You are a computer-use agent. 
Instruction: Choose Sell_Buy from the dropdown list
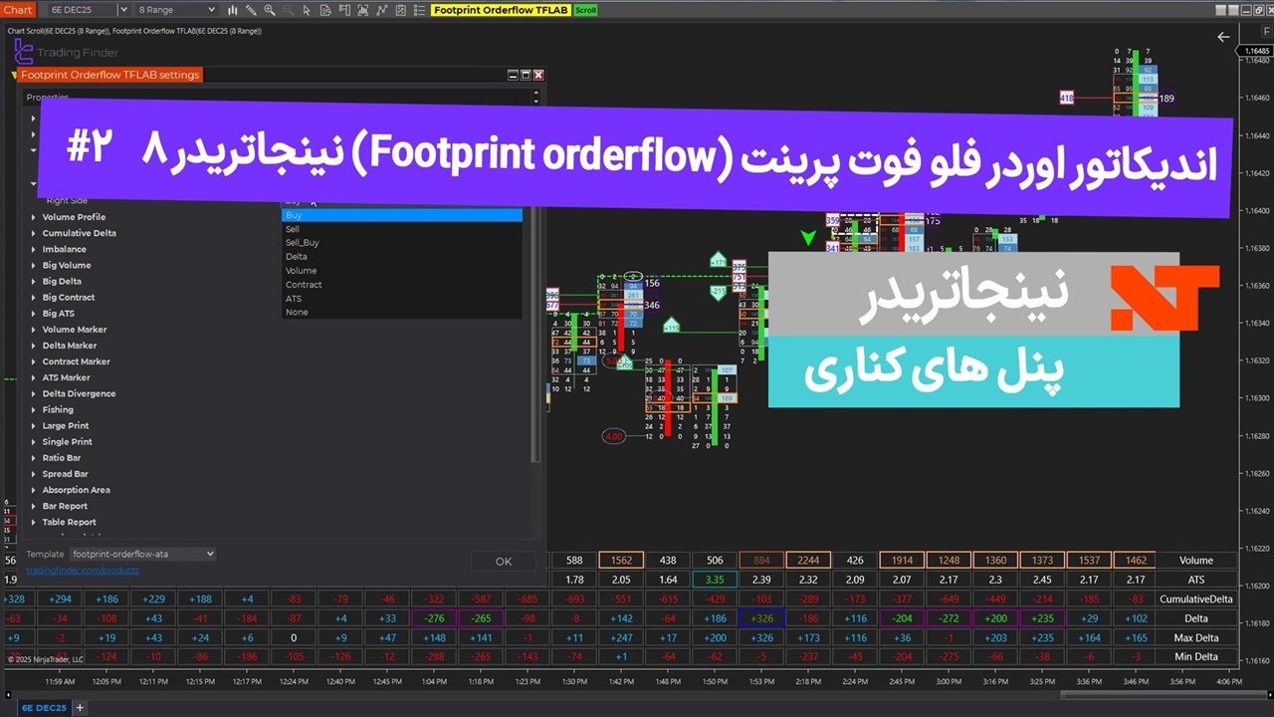point(303,243)
